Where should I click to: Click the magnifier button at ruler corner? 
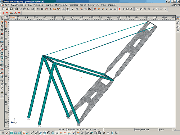click(7, 18)
